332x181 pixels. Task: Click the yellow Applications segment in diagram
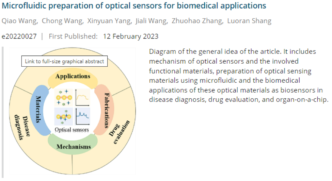point(73,77)
